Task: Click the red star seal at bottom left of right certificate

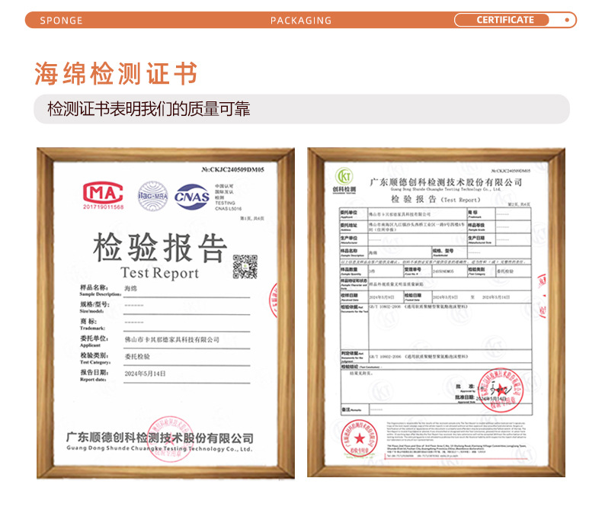Action: tap(360, 438)
